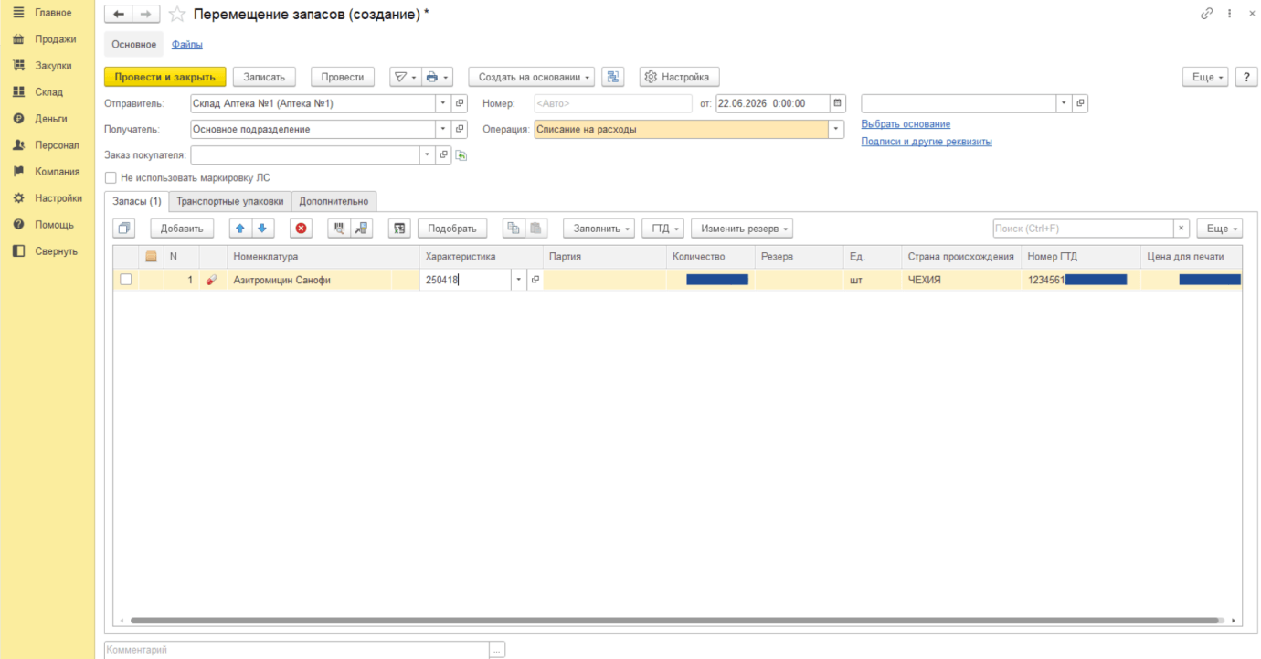The height and width of the screenshot is (659, 1261).
Task: Expand the Отправитель dropdown list
Action: pos(443,103)
